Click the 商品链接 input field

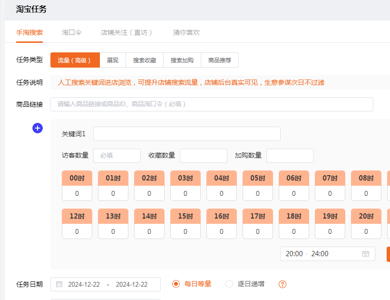point(212,104)
